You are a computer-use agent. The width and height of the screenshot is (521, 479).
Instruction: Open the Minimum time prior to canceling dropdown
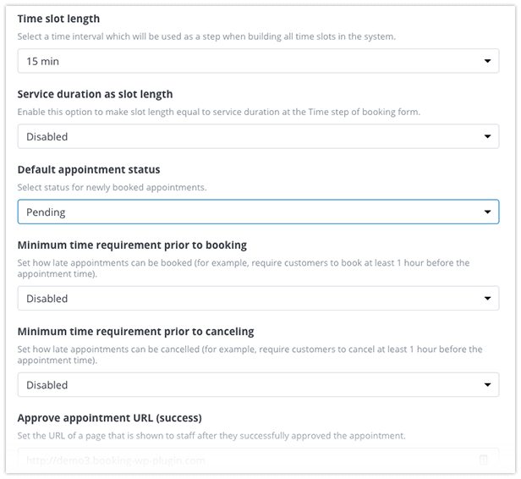coord(258,384)
